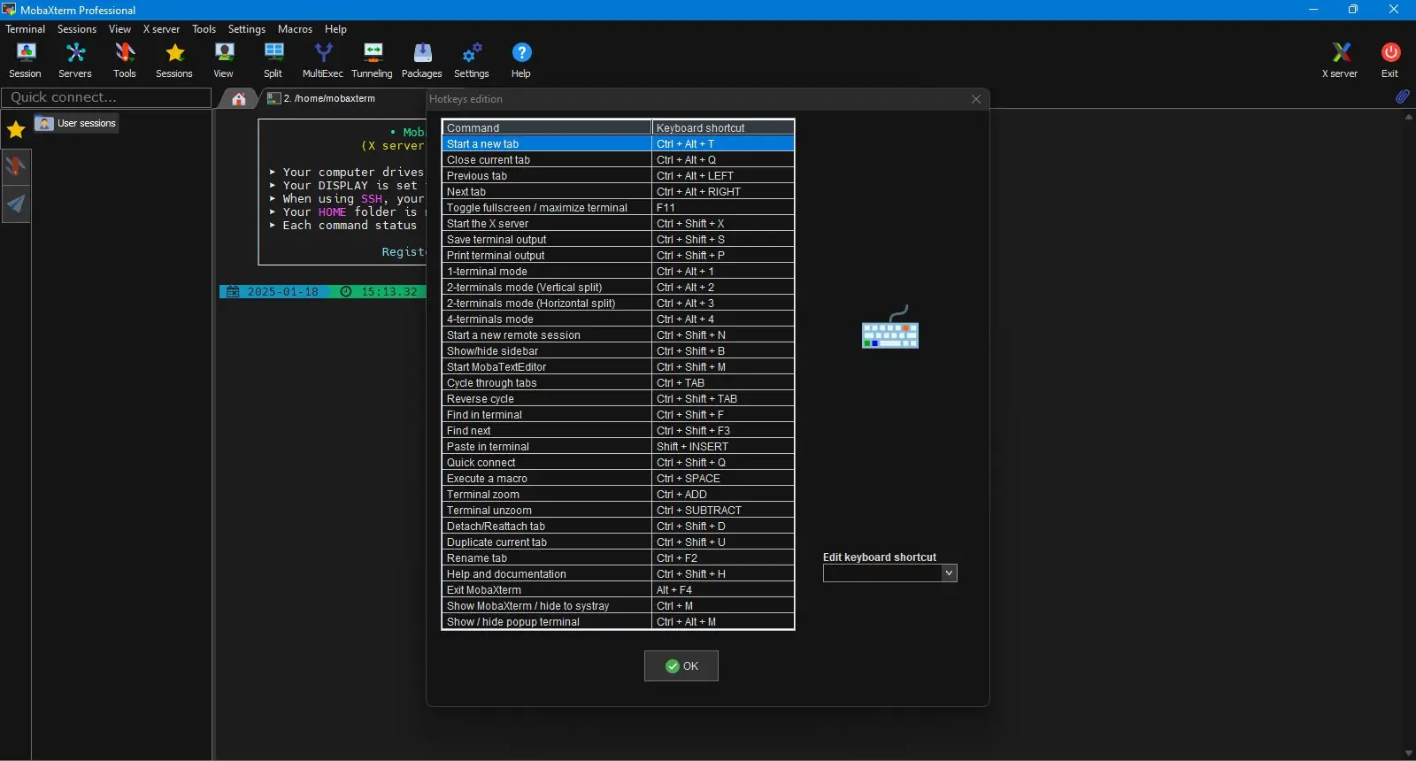Screen dimensions: 1416x761
Task: Switch to the /home/mobaxterm tab
Action: pos(328,98)
